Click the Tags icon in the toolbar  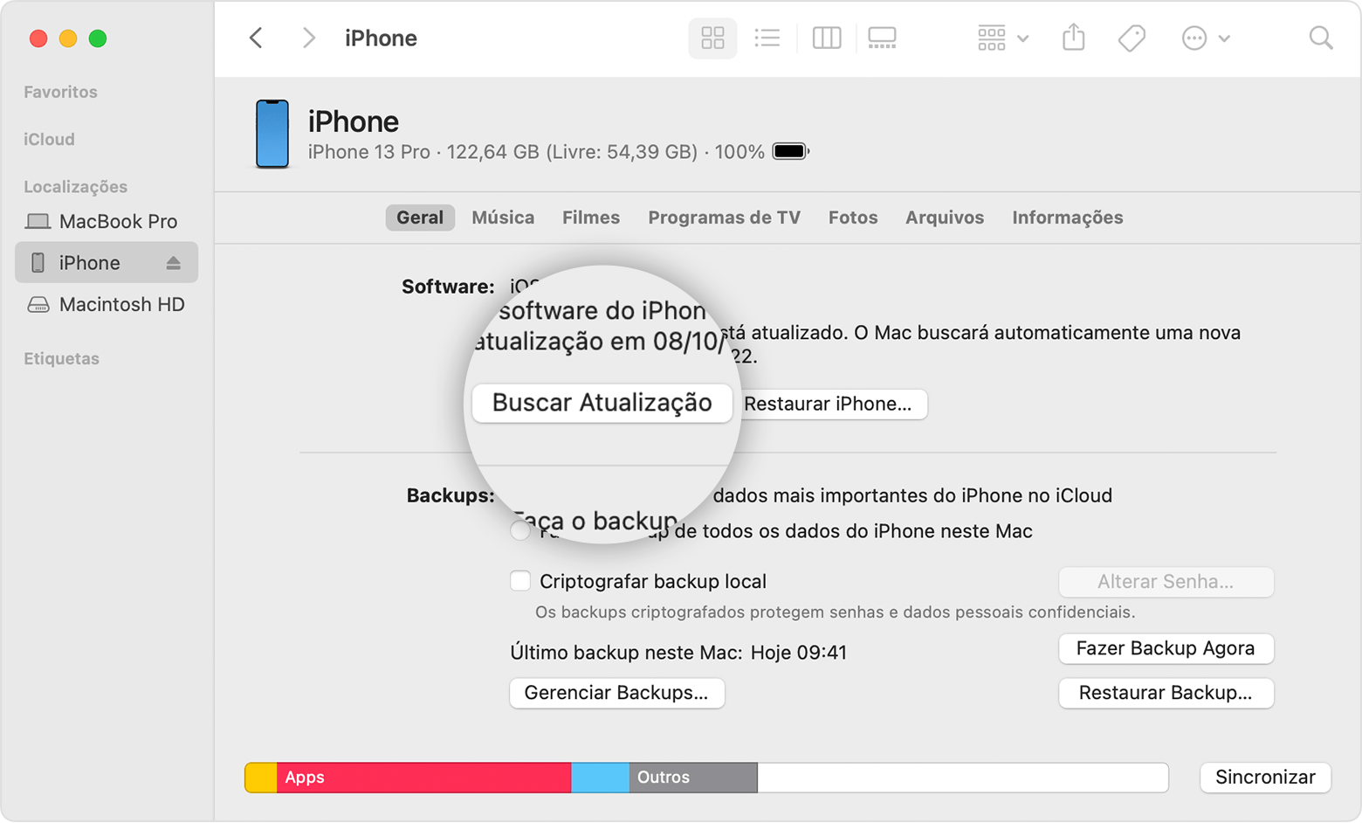click(x=1131, y=38)
